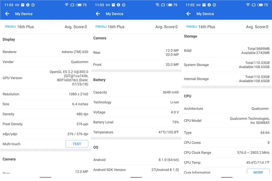Select battery Capacity 3640 mAh value
The width and height of the screenshot is (272, 181).
(x=171, y=92)
